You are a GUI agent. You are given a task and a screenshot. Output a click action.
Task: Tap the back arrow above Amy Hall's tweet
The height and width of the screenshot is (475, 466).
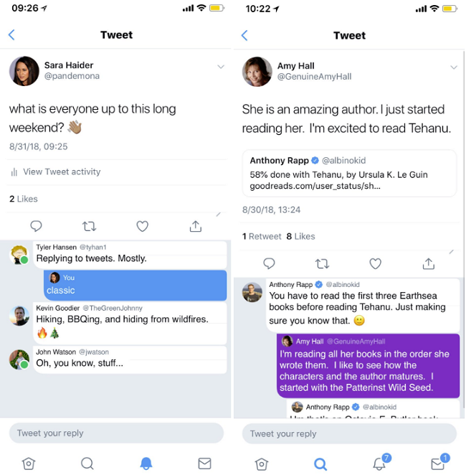(244, 36)
